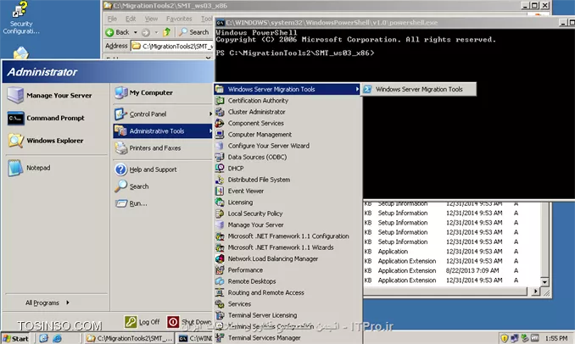Click Back button in Explorer window
The width and height of the screenshot is (575, 344).
click(x=118, y=32)
